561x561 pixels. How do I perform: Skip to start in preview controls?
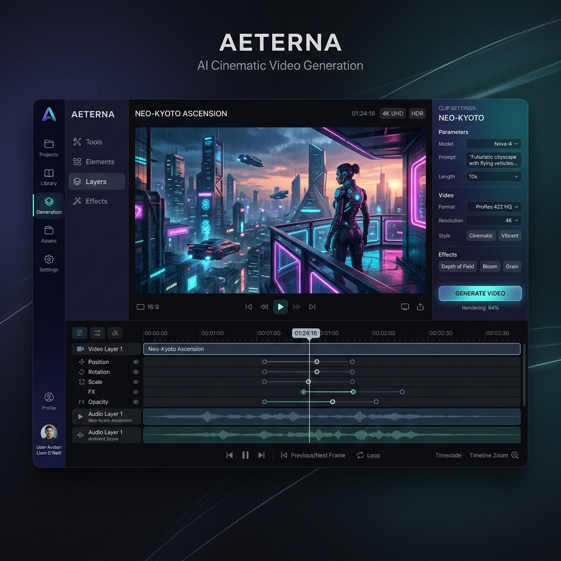point(249,307)
